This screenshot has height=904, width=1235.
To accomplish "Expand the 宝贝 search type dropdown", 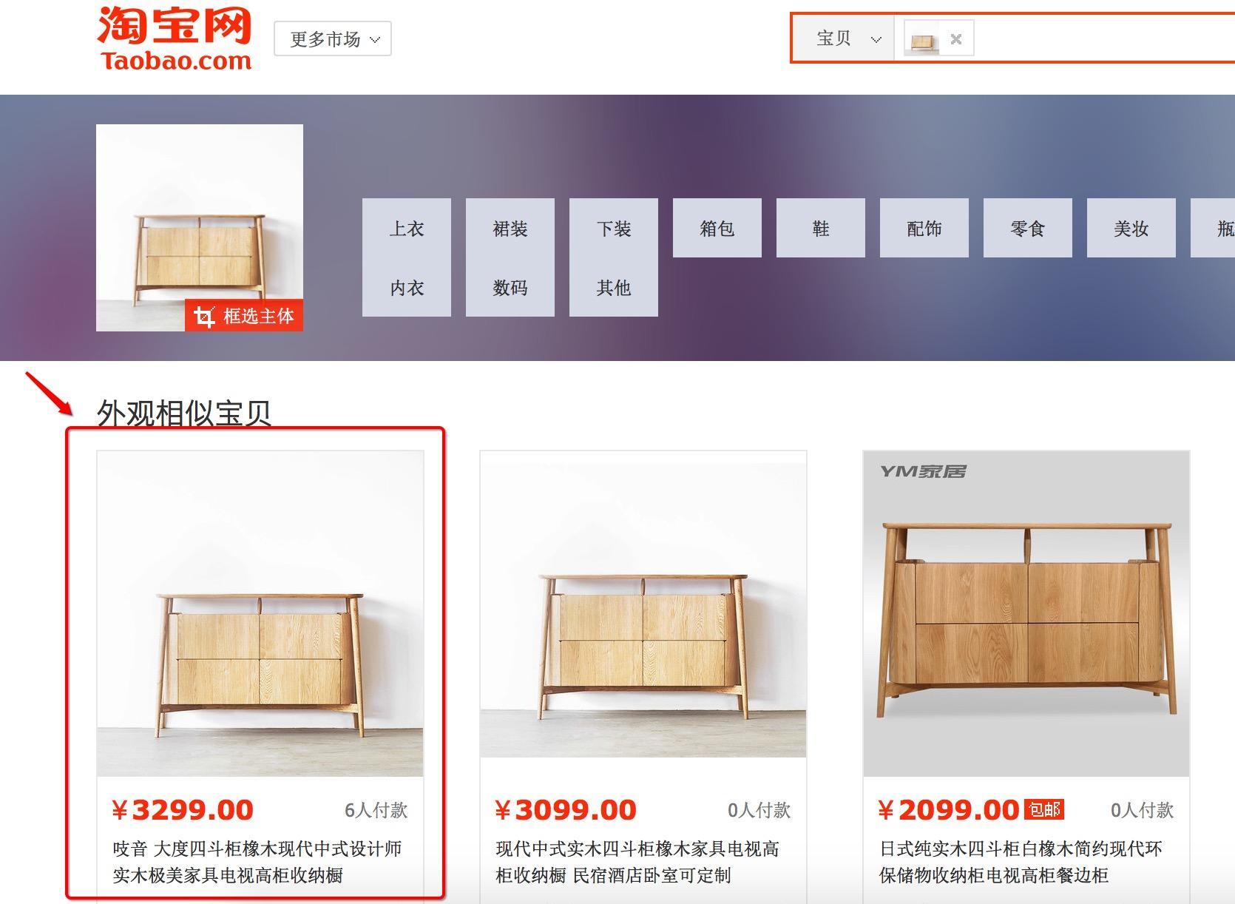I will click(x=847, y=38).
